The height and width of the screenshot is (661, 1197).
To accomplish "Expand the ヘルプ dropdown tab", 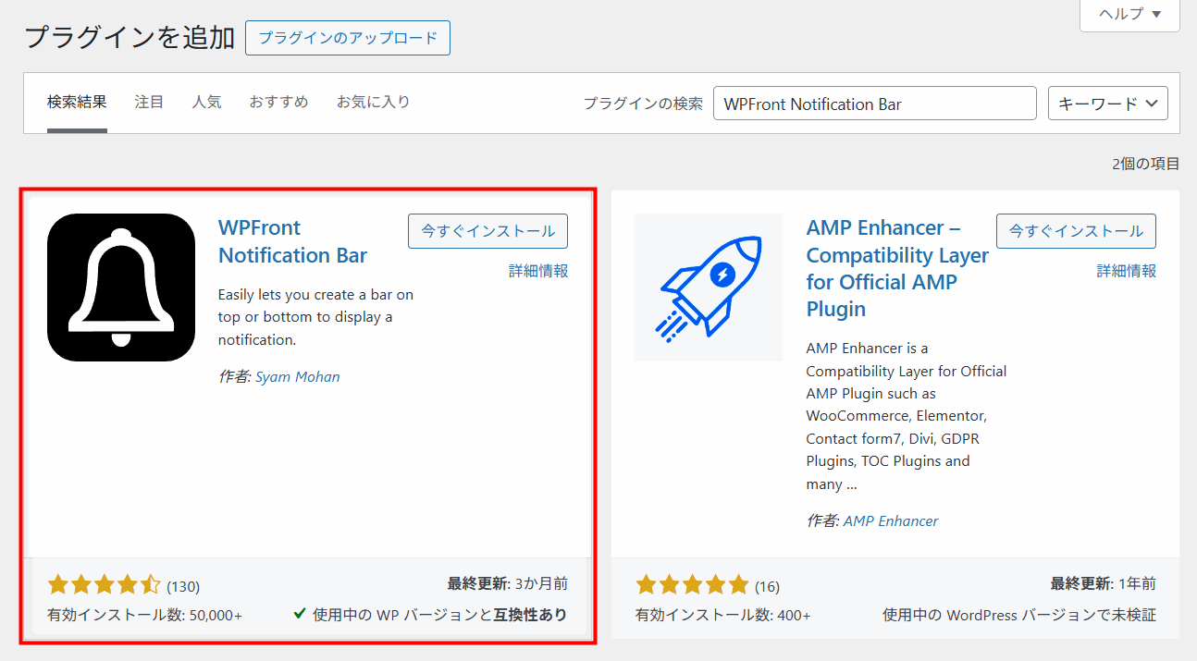I will pyautogui.click(x=1129, y=14).
